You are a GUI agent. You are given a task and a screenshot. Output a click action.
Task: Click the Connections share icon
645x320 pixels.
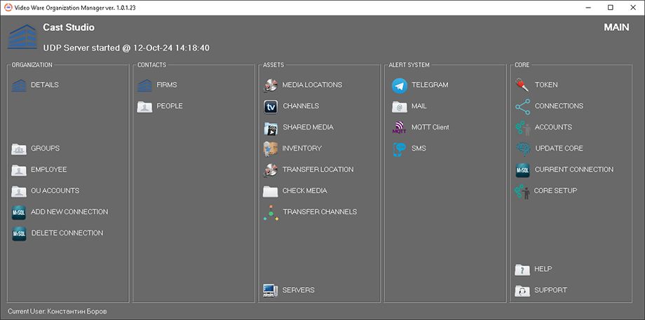tap(522, 107)
